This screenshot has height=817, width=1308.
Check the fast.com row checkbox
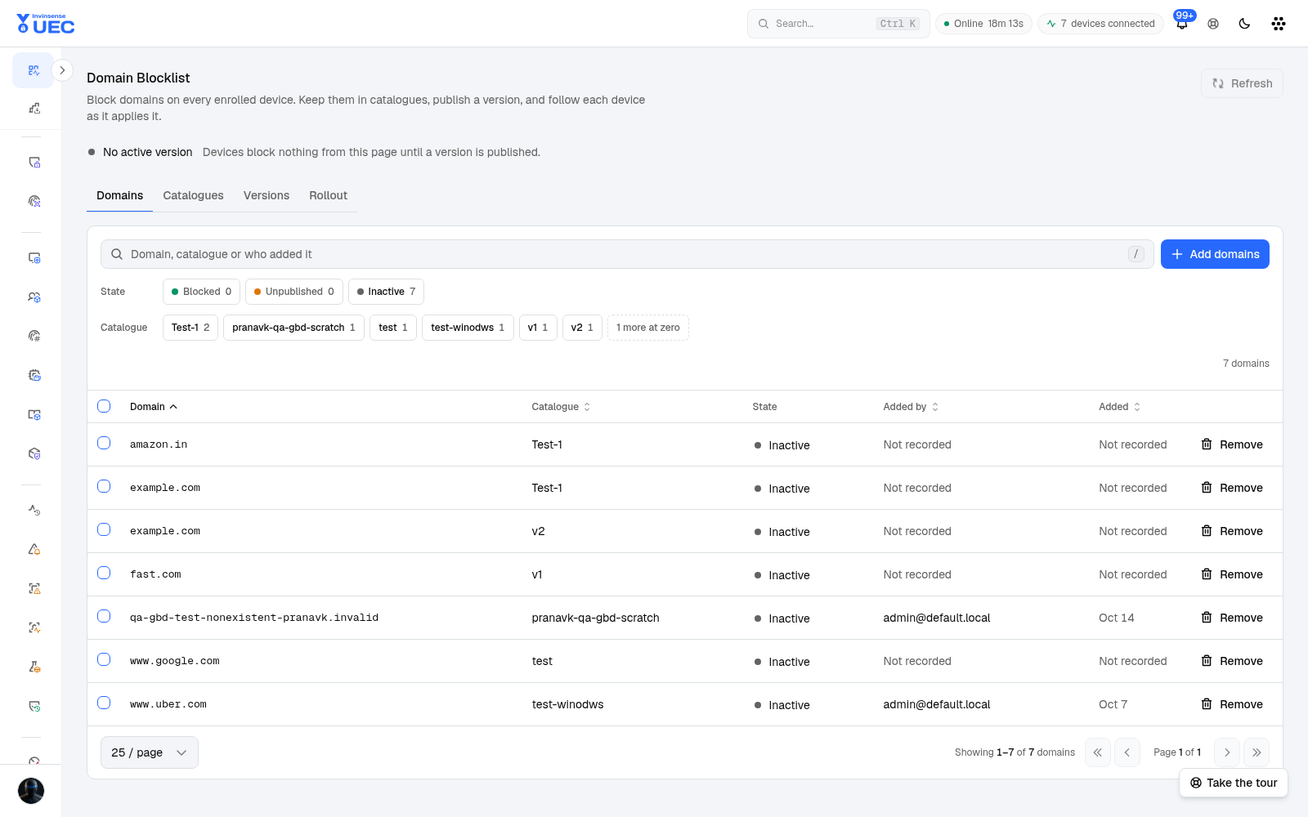pos(104,573)
